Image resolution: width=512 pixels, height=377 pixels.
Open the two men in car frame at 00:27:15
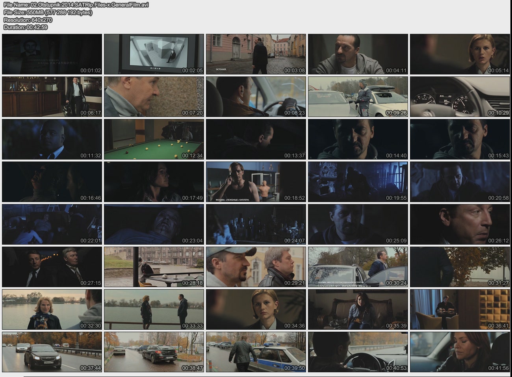point(52,267)
